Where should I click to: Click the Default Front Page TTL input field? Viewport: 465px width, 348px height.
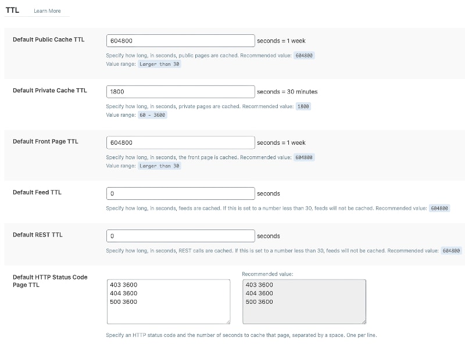pyautogui.click(x=180, y=142)
